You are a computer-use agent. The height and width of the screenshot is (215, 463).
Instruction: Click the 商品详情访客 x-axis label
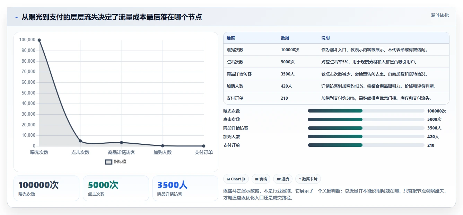[121, 152]
